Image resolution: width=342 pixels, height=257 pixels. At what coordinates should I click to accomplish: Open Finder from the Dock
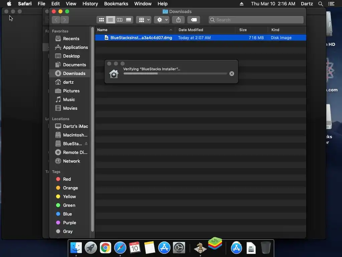(76, 248)
